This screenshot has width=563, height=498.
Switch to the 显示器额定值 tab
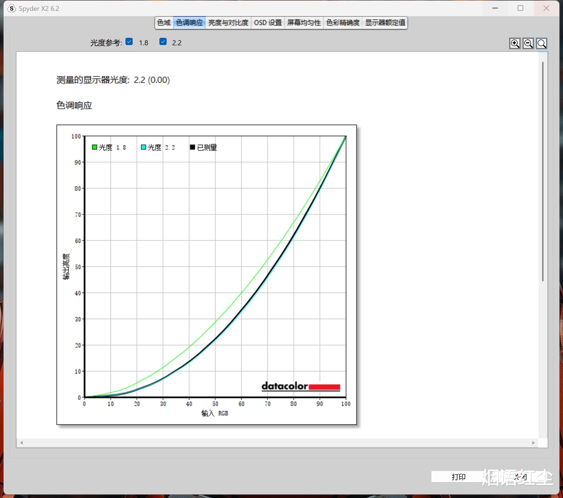point(385,23)
